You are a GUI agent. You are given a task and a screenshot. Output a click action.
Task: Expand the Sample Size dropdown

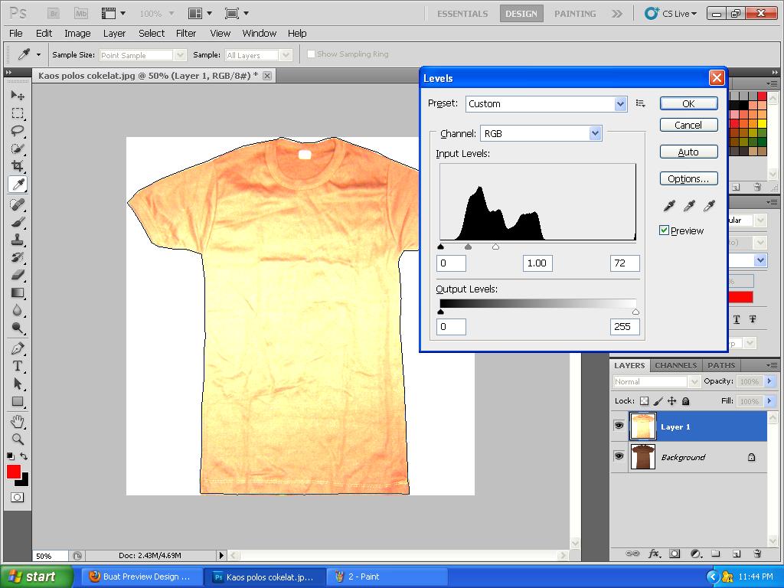tap(180, 55)
